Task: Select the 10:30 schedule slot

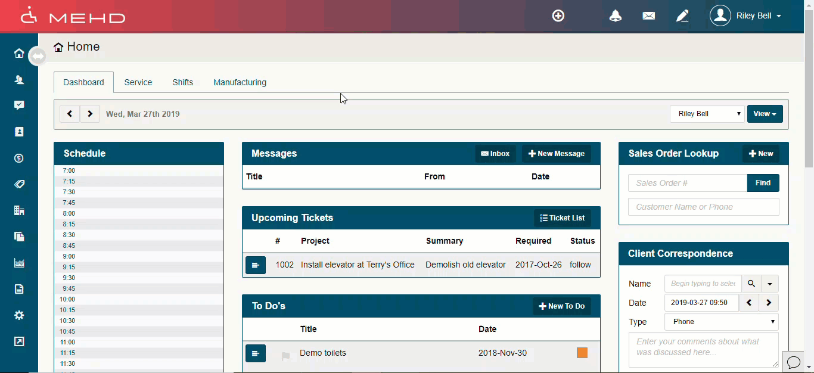Action: coord(139,321)
